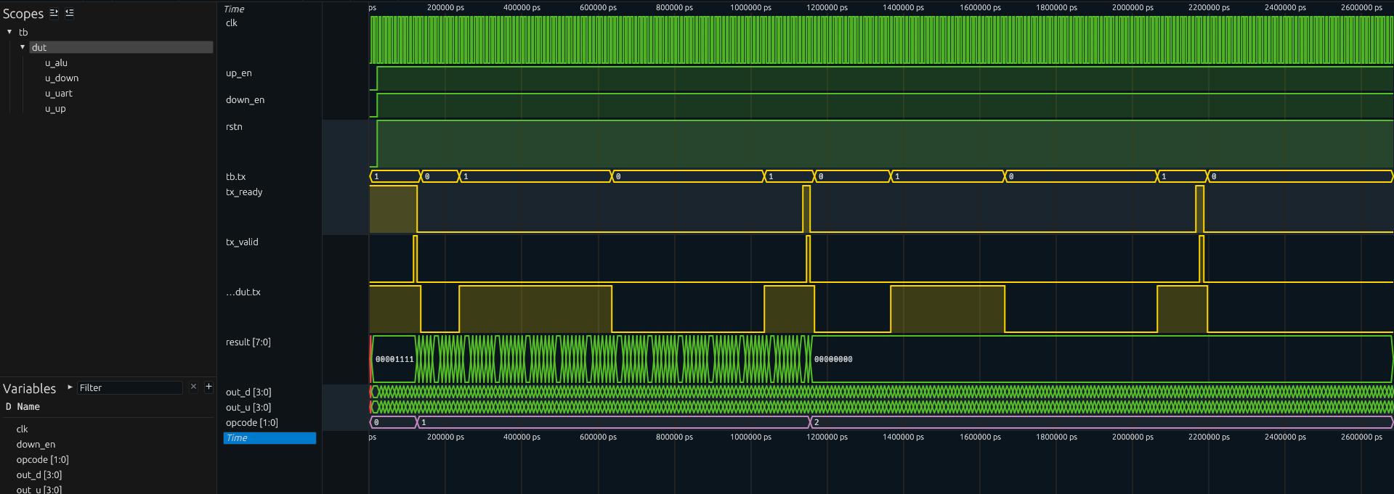Collapse the dut scope arrow
This screenshot has height=494, width=1394.
point(23,47)
